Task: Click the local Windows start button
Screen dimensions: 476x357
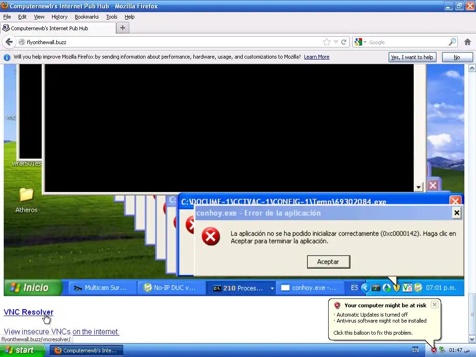Action: pyautogui.click(x=22, y=350)
